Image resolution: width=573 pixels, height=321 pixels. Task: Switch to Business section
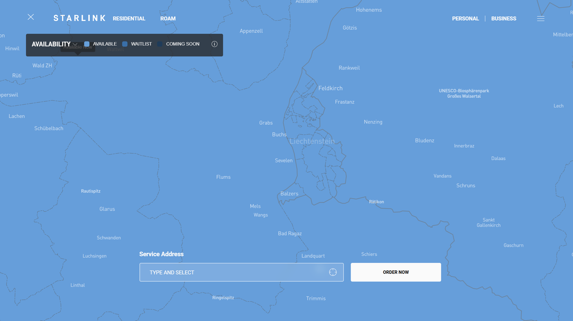(x=504, y=19)
